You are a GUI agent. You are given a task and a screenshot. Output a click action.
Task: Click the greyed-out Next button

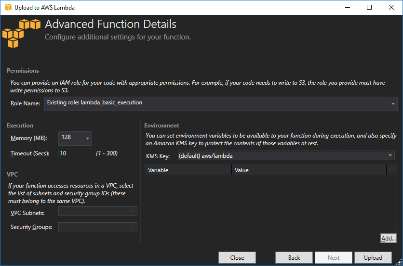pyautogui.click(x=334, y=258)
